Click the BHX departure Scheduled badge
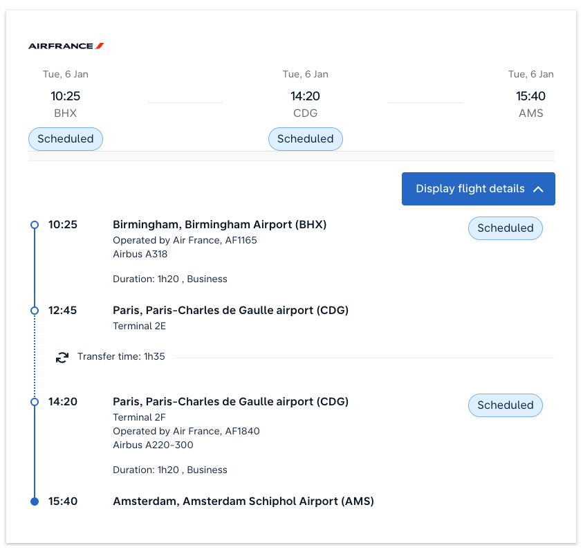583x552 pixels. pos(66,138)
